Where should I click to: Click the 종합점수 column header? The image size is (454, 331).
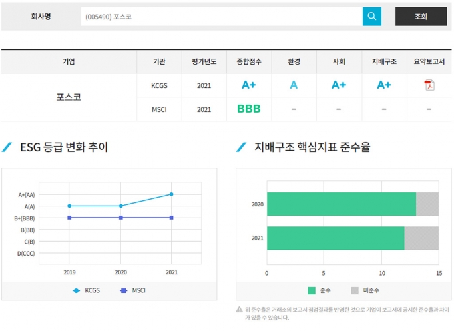click(249, 61)
